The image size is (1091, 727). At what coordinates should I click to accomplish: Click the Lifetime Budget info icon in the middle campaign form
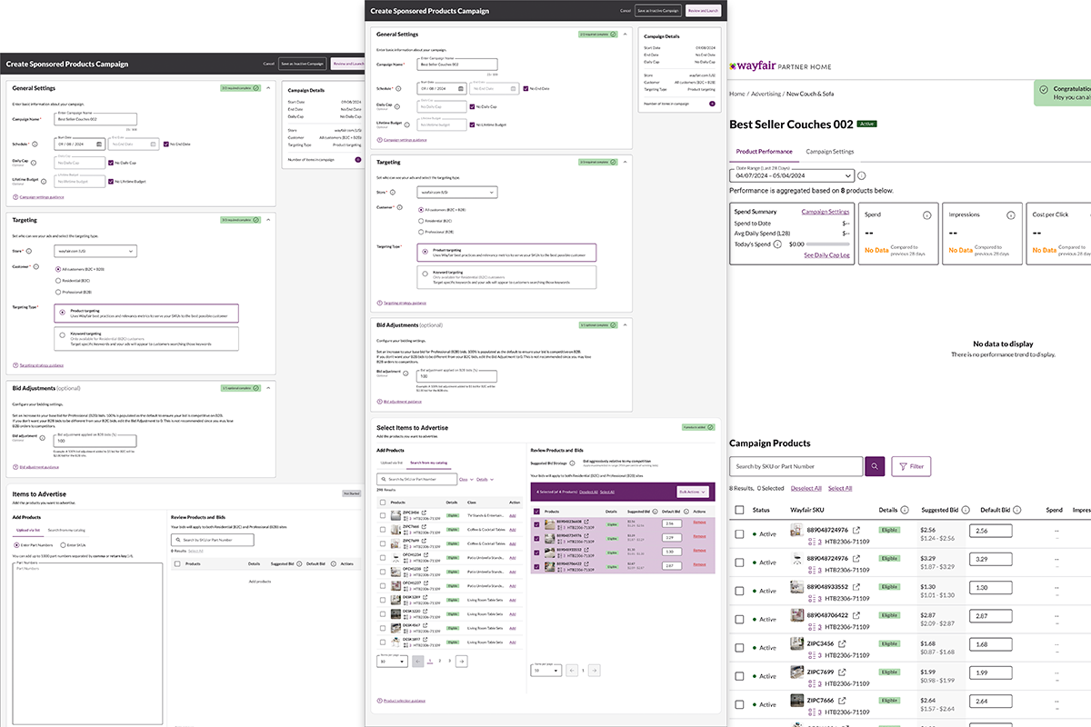407,124
